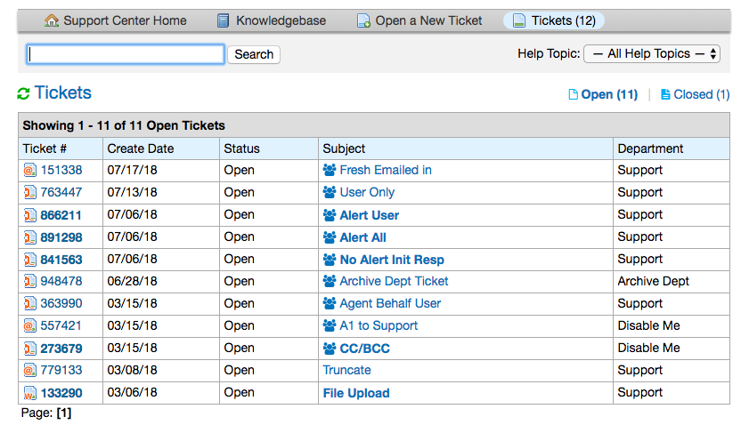Click the Knowledgebase book icon
The width and height of the screenshot is (741, 433).
(x=223, y=20)
